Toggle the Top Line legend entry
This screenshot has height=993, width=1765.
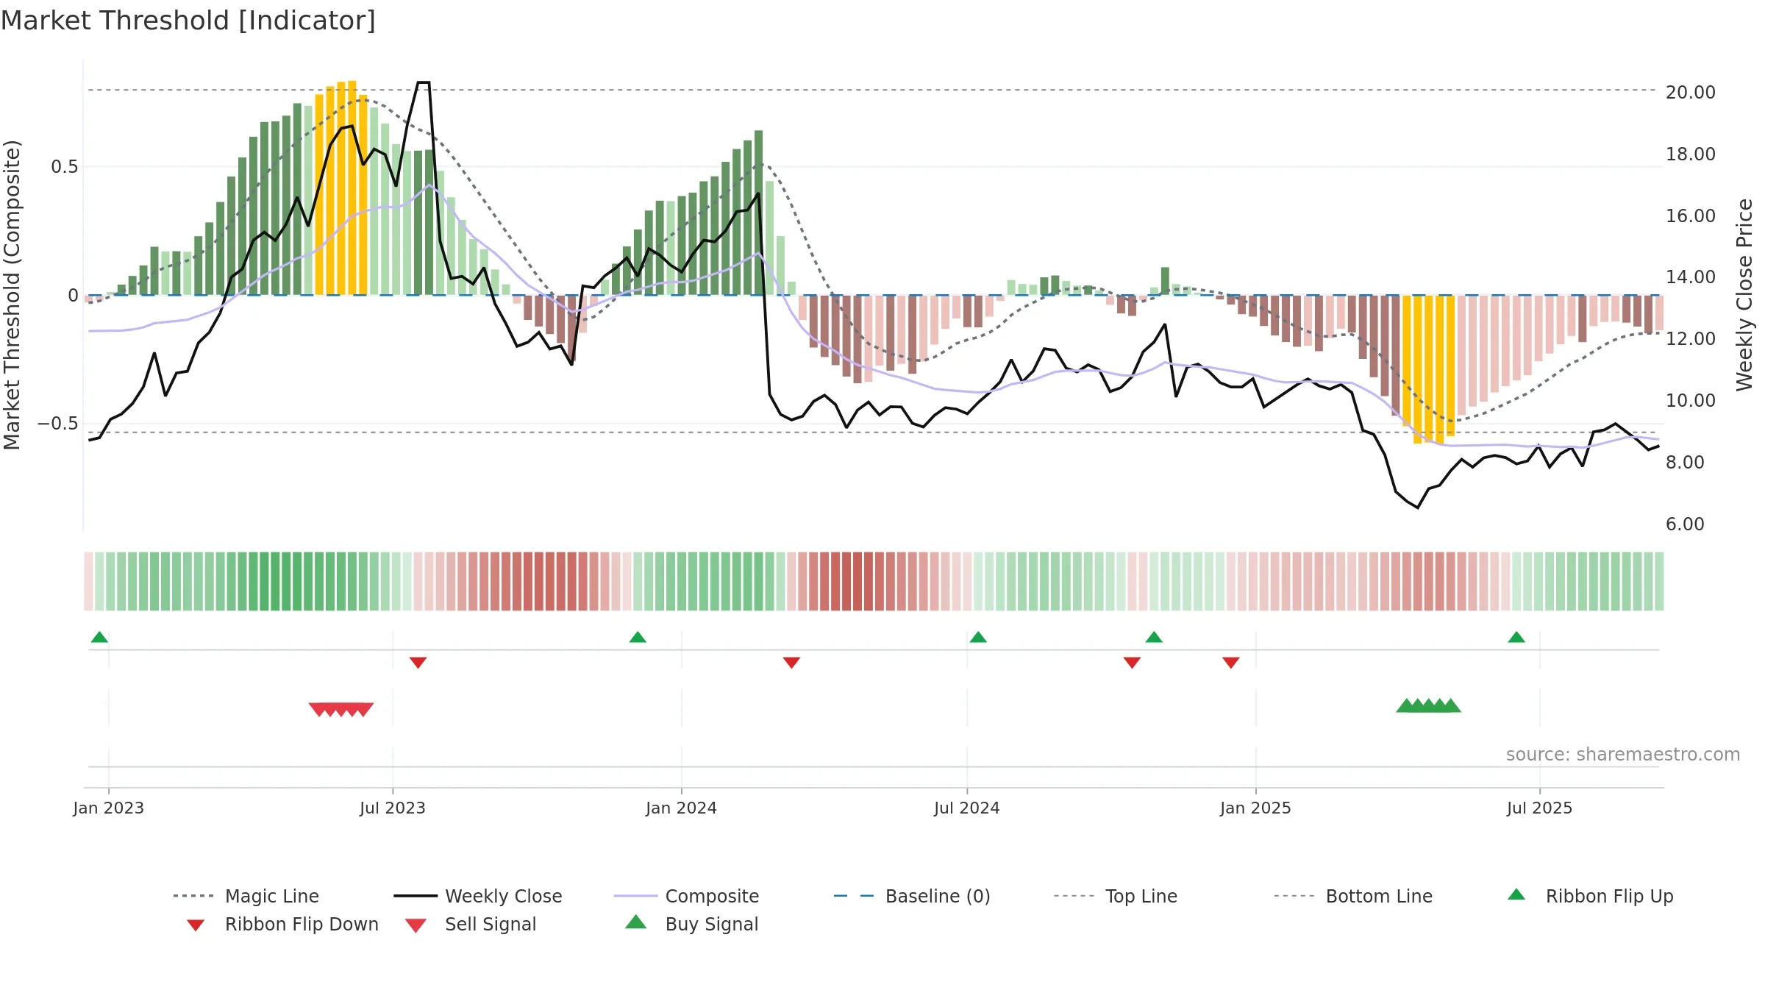coord(1116,896)
